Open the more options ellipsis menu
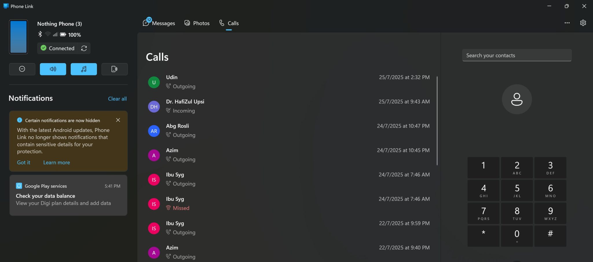Screen dimensions: 593x262 (x=567, y=23)
